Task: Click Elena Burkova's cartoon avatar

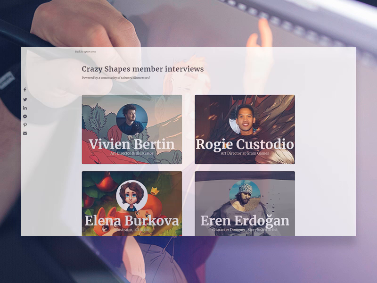Action: click(x=132, y=196)
